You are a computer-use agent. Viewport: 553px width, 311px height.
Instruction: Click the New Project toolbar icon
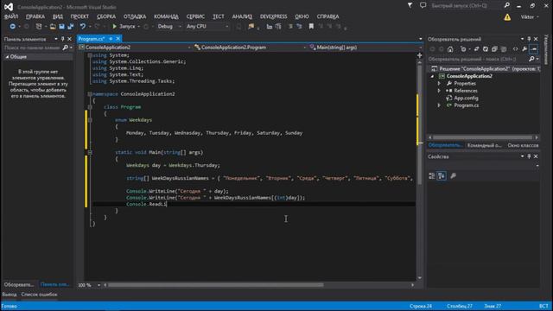coord(39,27)
